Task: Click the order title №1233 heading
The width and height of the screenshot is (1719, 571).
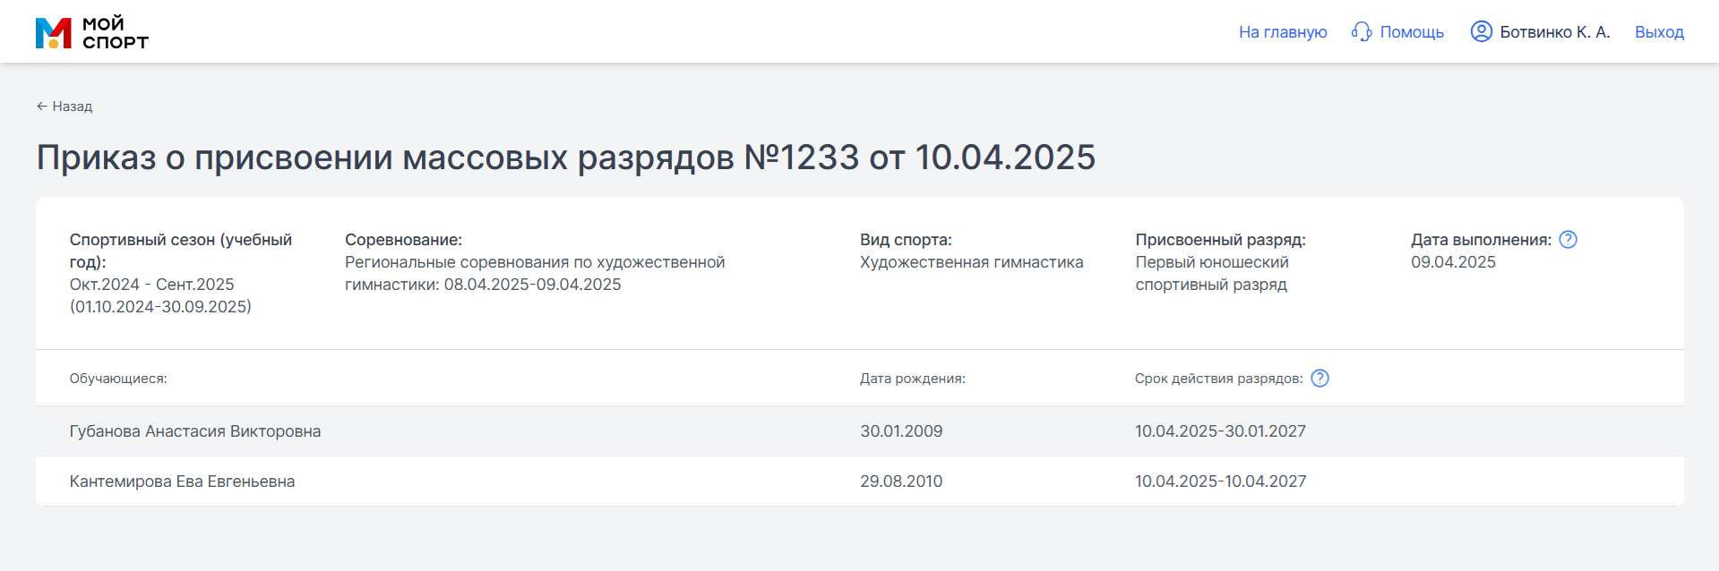Action: click(566, 158)
